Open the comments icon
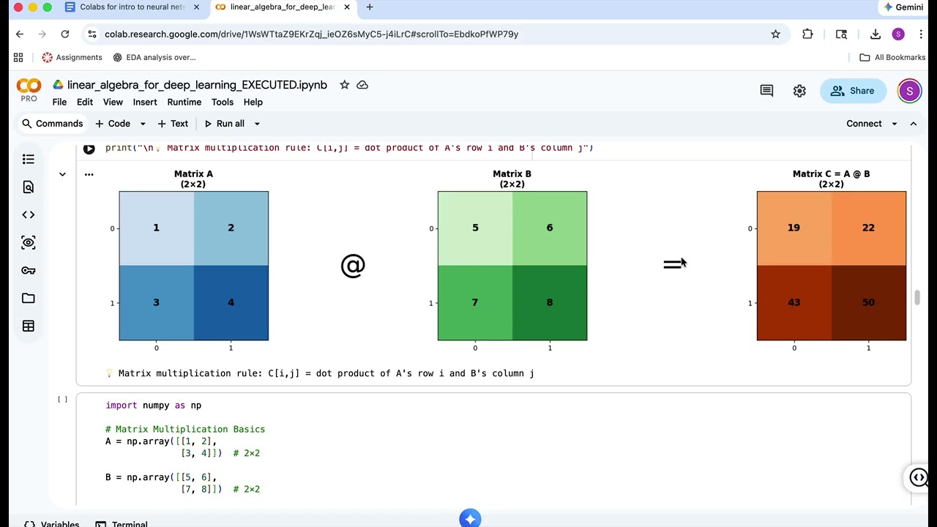 coord(766,91)
